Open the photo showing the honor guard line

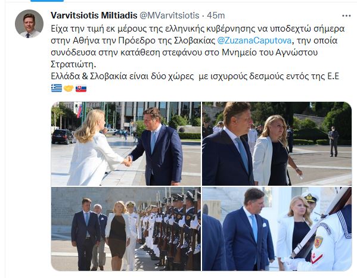coord(126,229)
